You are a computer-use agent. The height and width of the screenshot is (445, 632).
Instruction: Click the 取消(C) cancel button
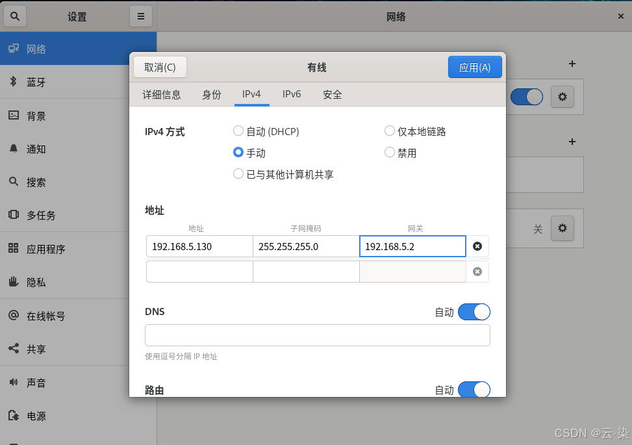[x=160, y=67]
